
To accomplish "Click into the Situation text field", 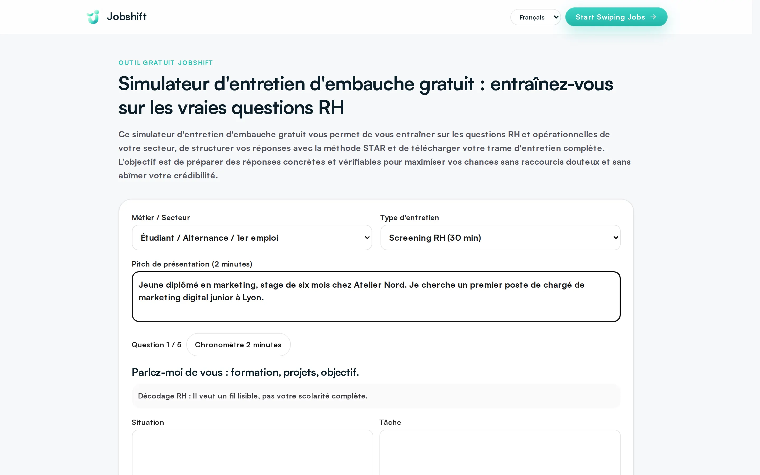I will (252, 452).
